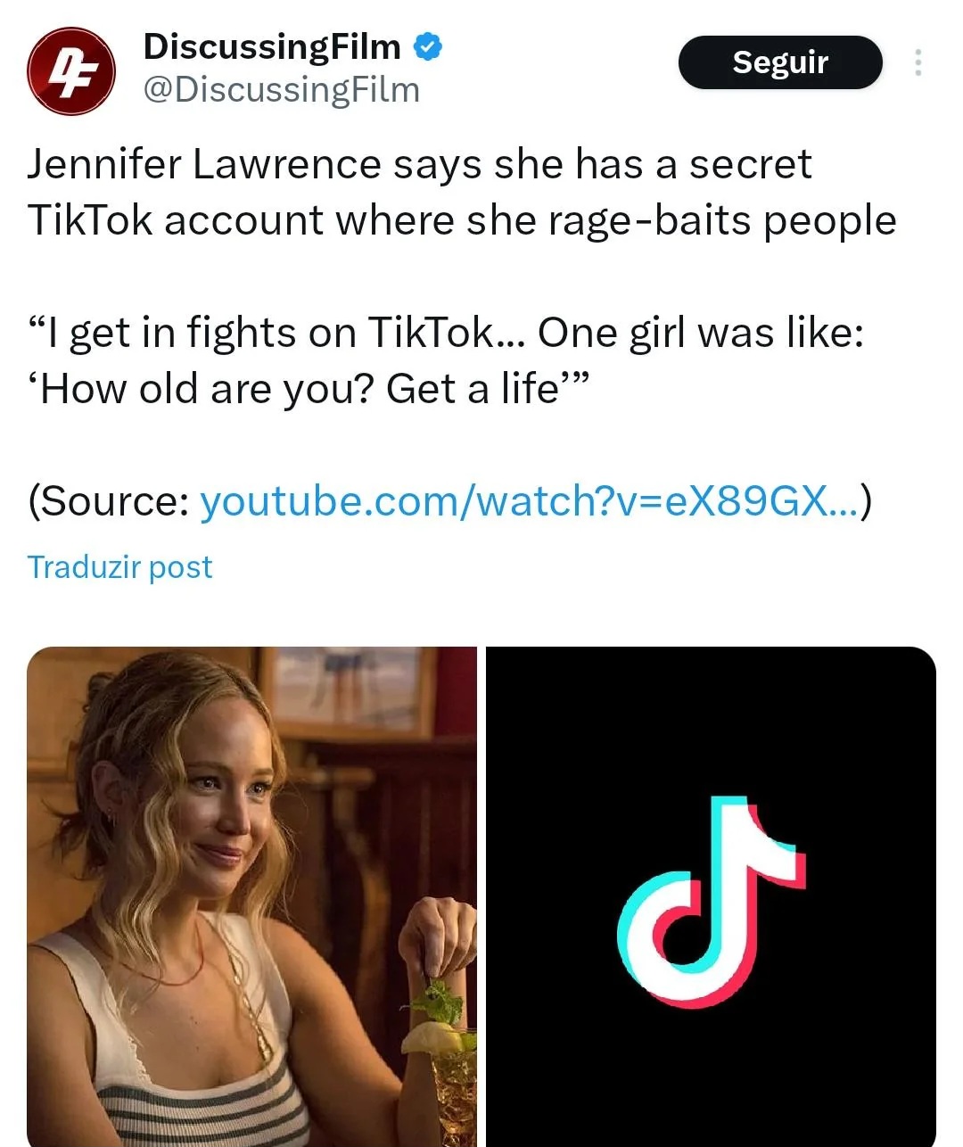Image resolution: width=963 pixels, height=1147 pixels.
Task: Select the tweet headline about secret TikTok account
Action: coord(461,192)
